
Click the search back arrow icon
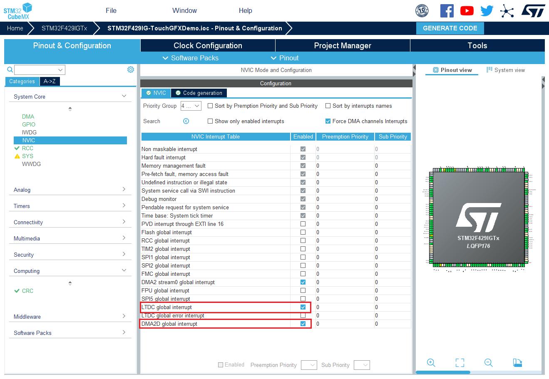(x=186, y=121)
